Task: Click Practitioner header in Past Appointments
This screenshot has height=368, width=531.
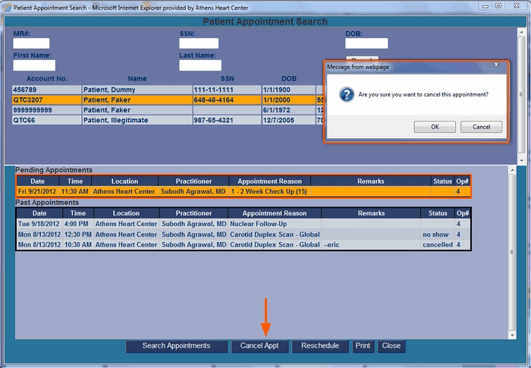Action: (193, 213)
